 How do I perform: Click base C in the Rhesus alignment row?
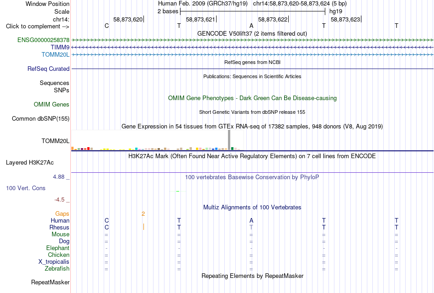tap(106, 227)
